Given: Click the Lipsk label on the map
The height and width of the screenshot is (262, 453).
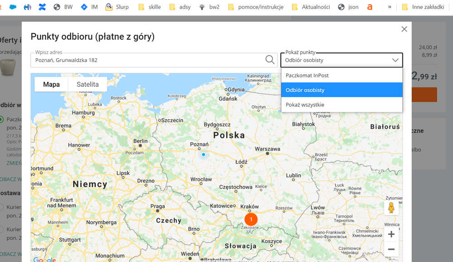Looking at the screenshot, I should (x=123, y=173).
